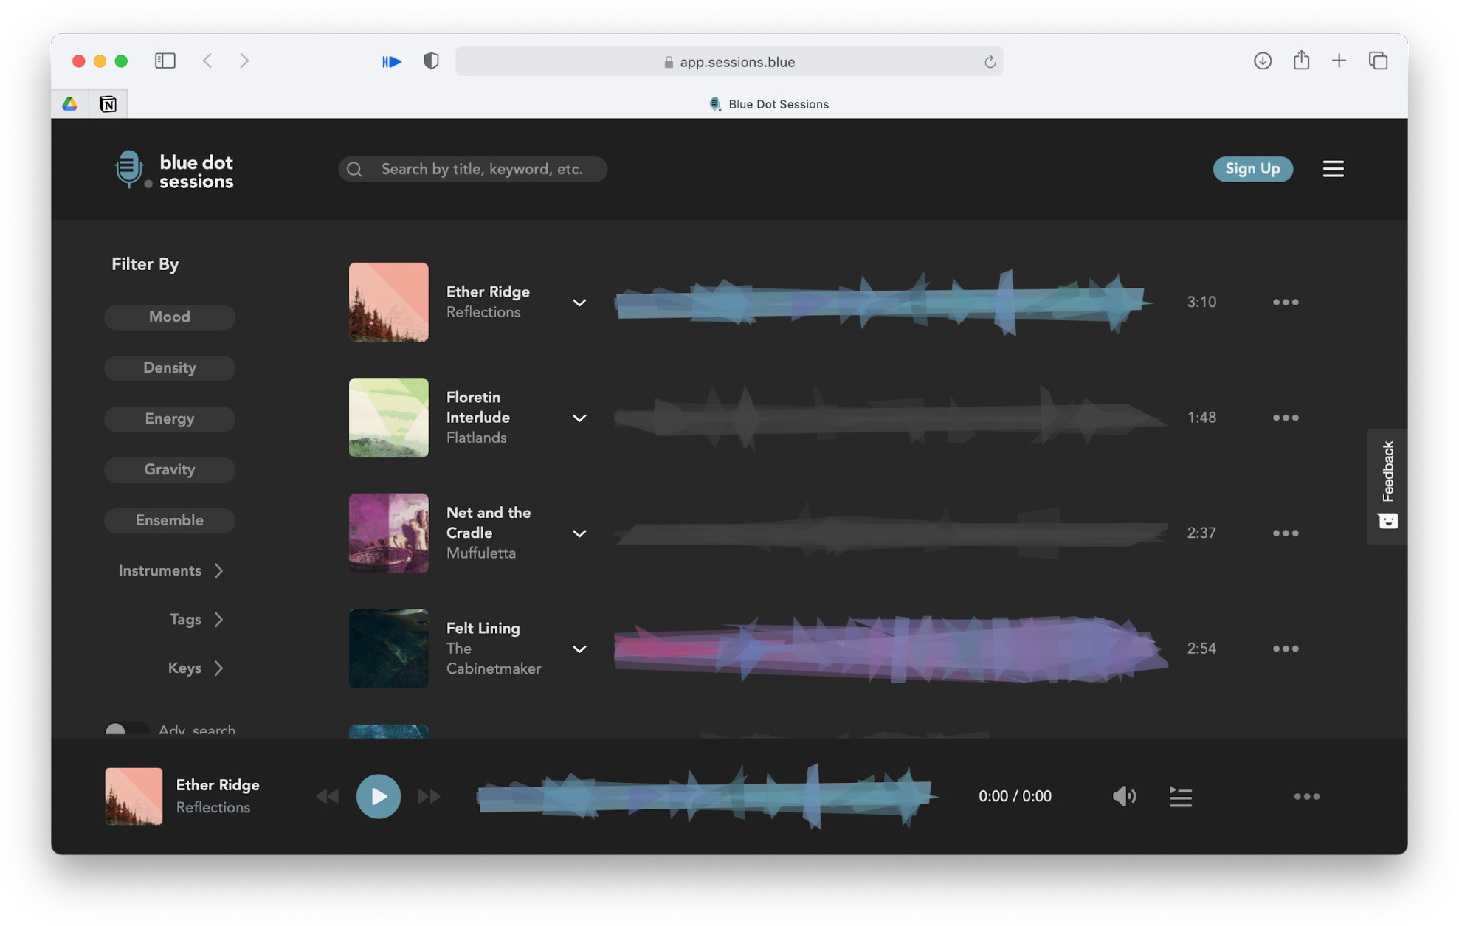
Task: Open more options for Ether Ridge track
Action: 1285,302
